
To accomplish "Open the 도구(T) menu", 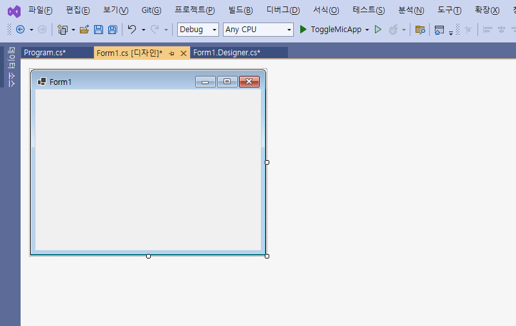I will [x=449, y=10].
